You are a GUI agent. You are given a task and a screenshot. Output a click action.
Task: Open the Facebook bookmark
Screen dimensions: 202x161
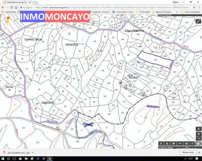pos(99,12)
